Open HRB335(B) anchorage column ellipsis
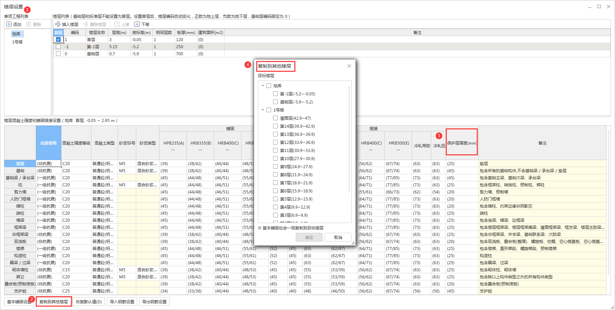Screen dimensions: 615x310 pyautogui.click(x=200, y=150)
